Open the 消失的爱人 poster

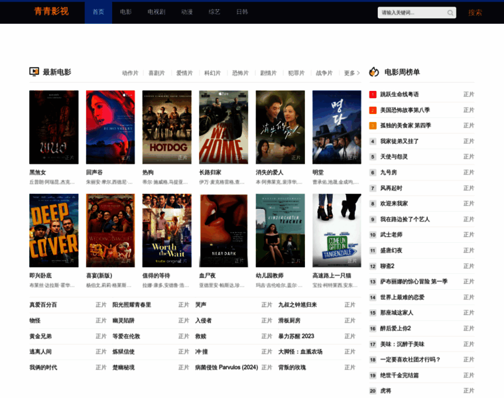pos(281,127)
